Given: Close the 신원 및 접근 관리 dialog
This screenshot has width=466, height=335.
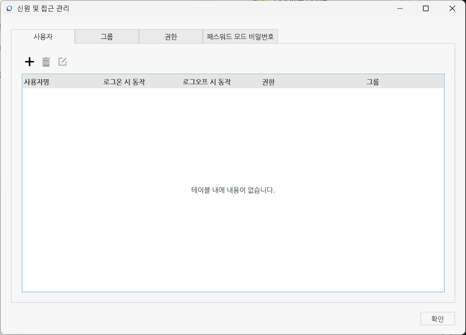Looking at the screenshot, I should tap(452, 9).
